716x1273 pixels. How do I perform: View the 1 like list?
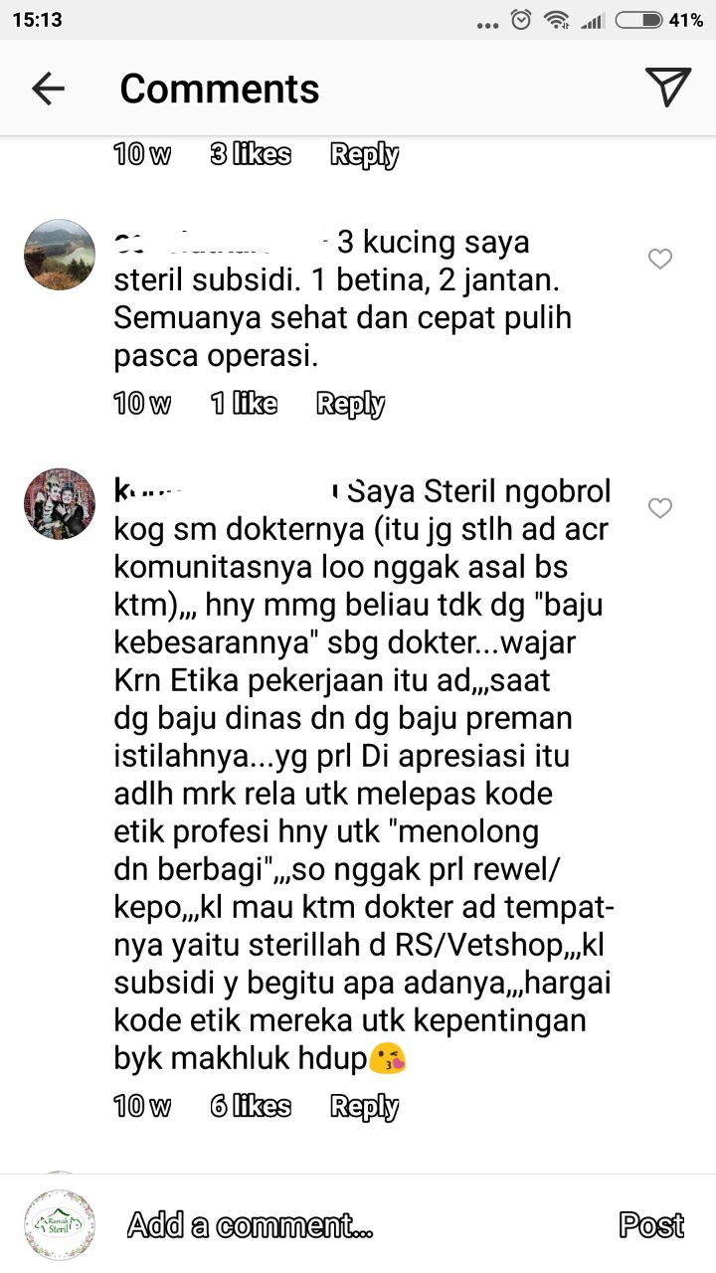(244, 403)
